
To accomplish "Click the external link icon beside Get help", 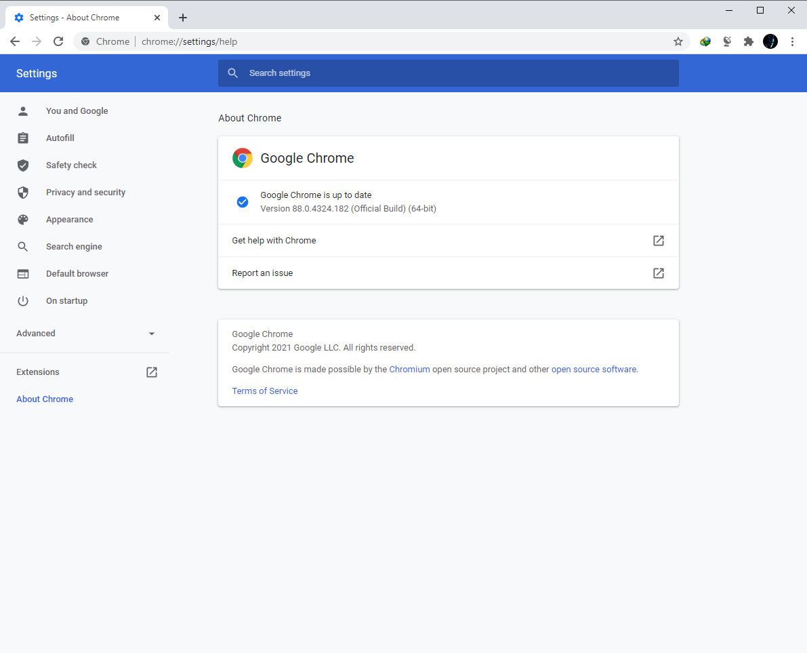I will coord(658,241).
